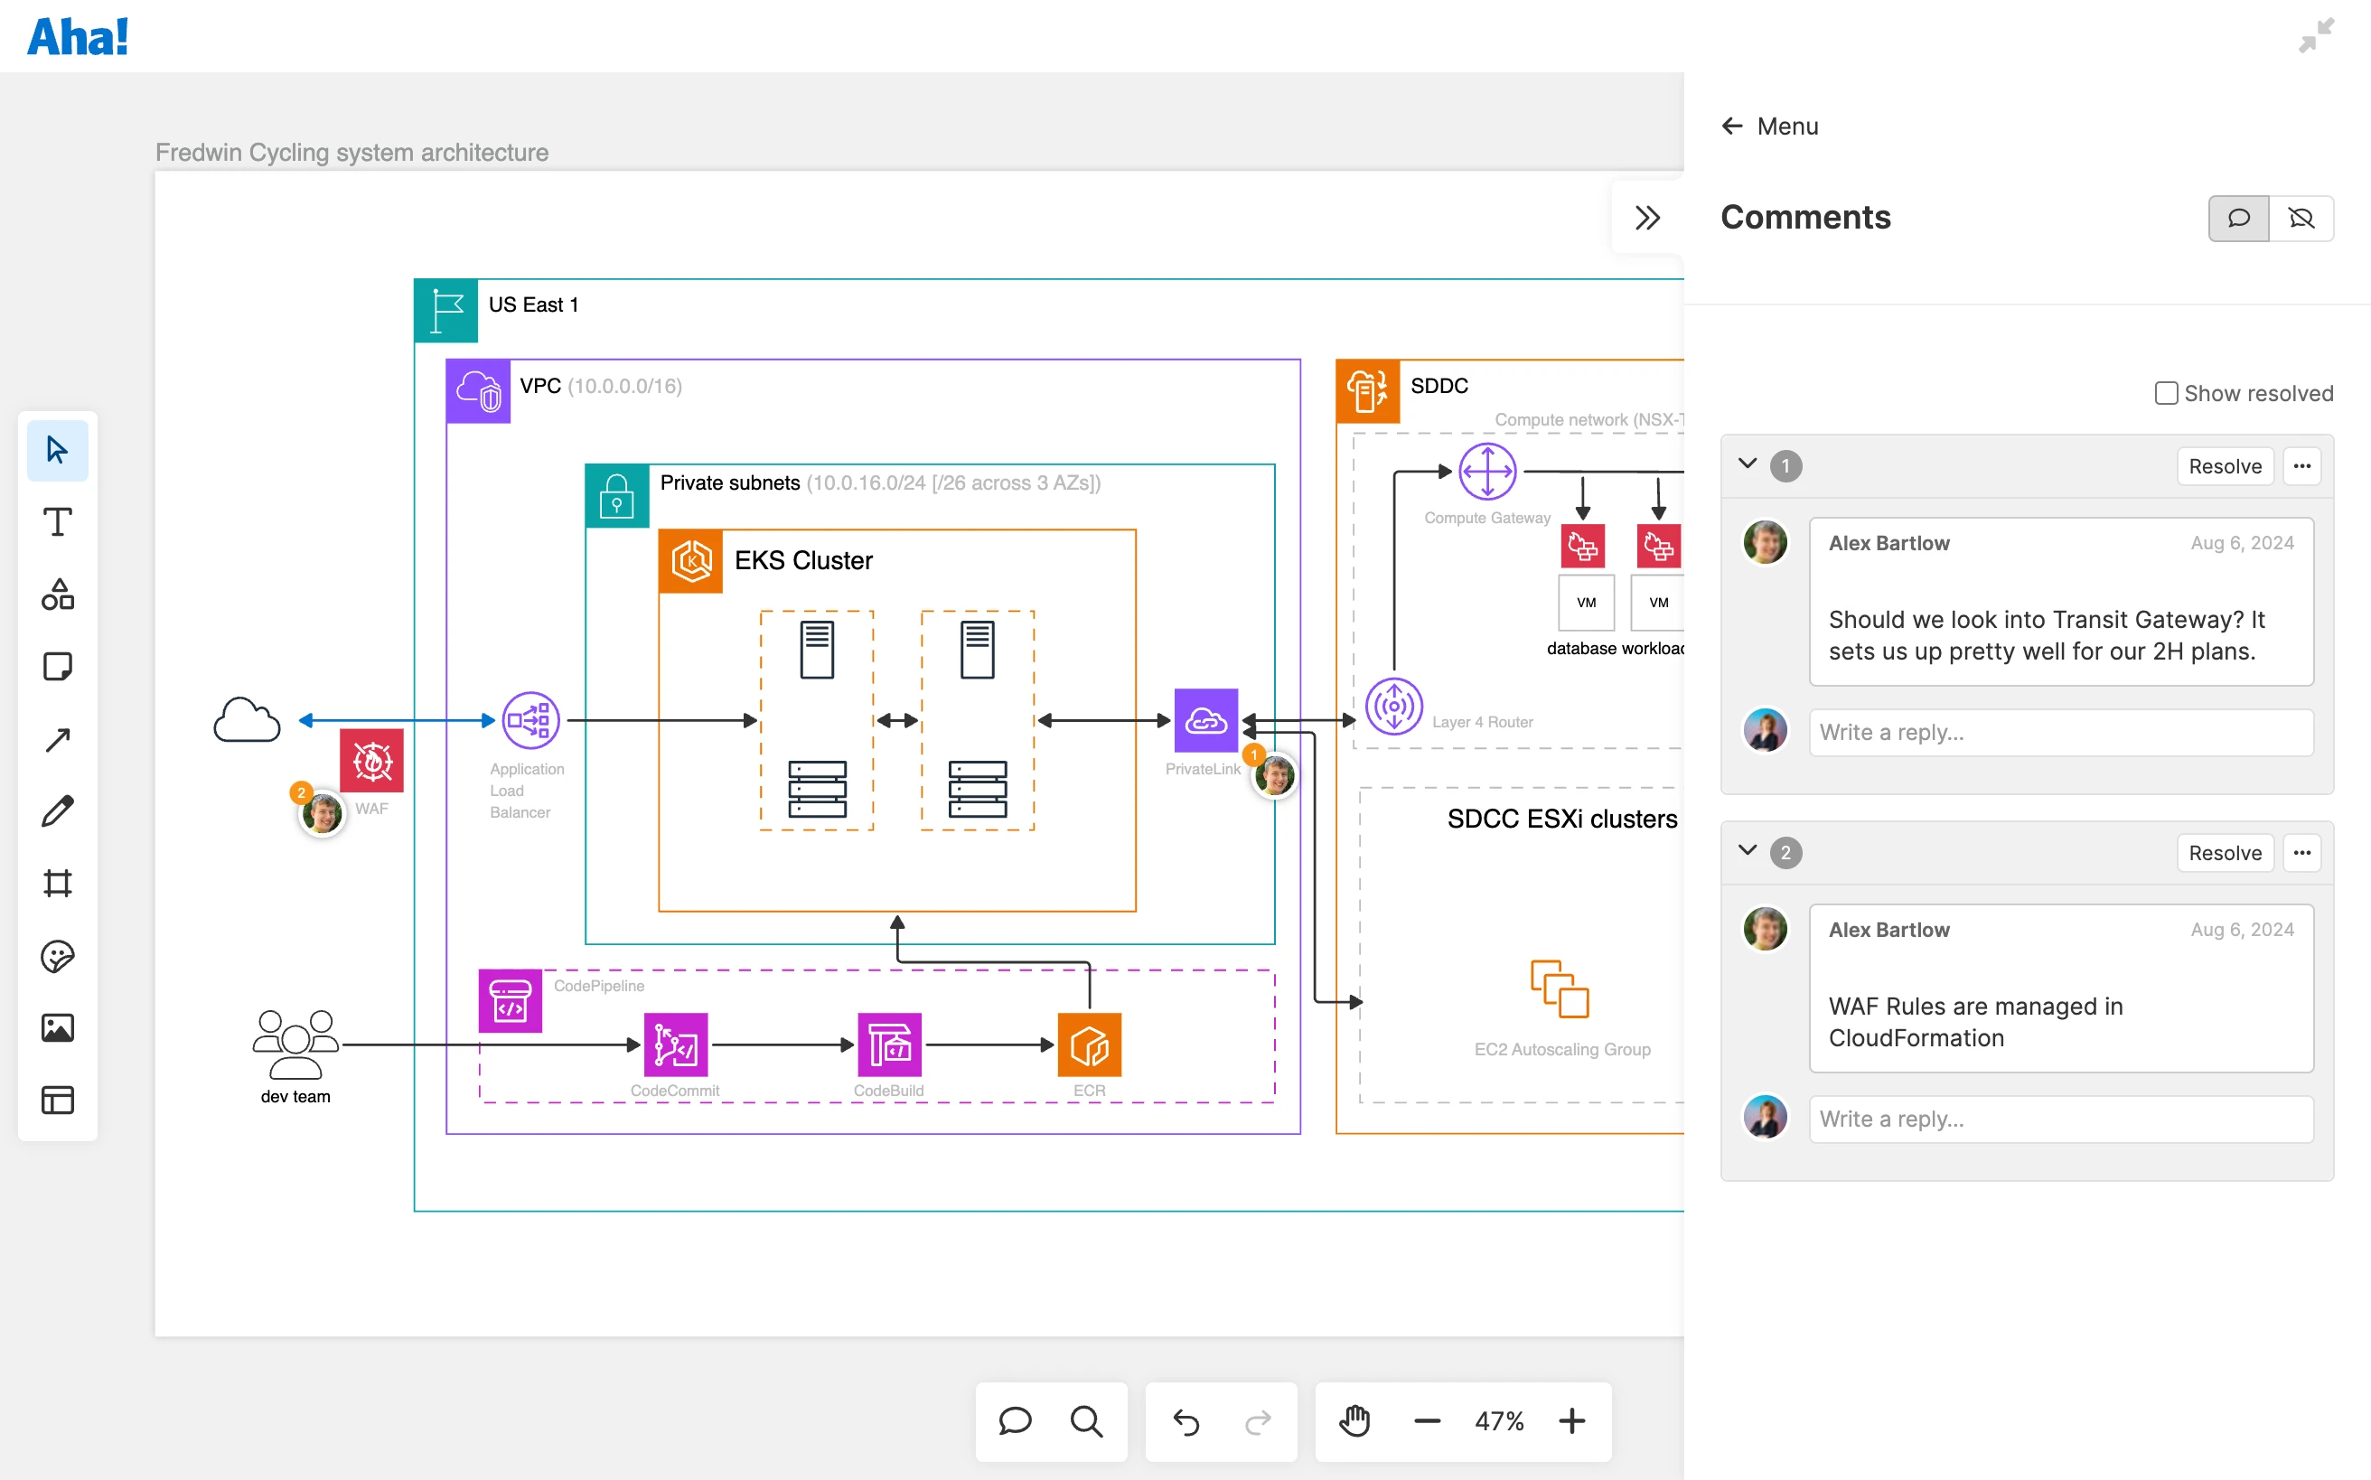Screen dimensions: 2371x1480
Task: Collapse the first comment thread
Action: 1748,465
